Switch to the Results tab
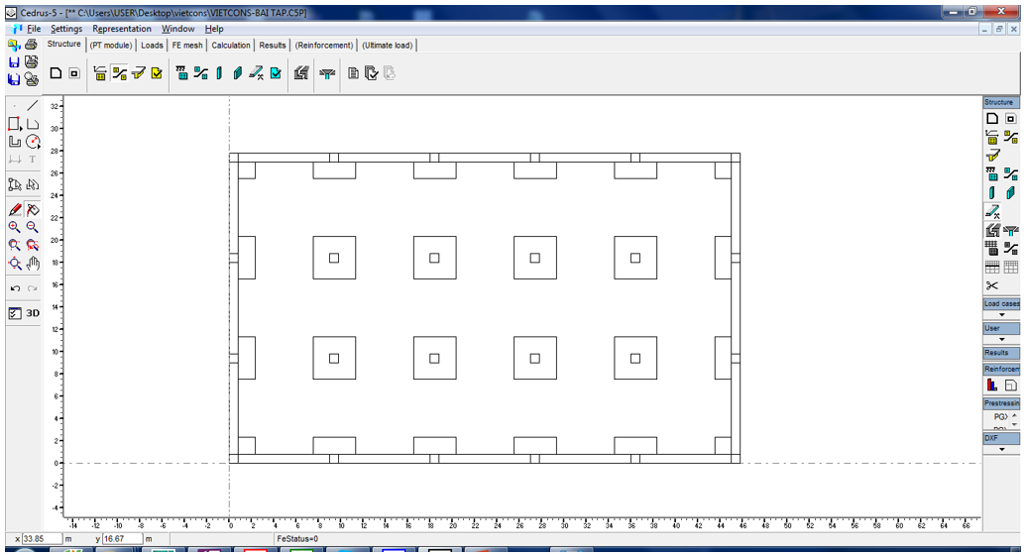 pyautogui.click(x=273, y=46)
